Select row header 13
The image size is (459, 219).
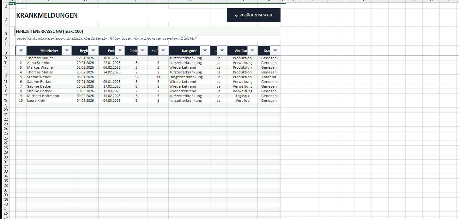point(5,77)
